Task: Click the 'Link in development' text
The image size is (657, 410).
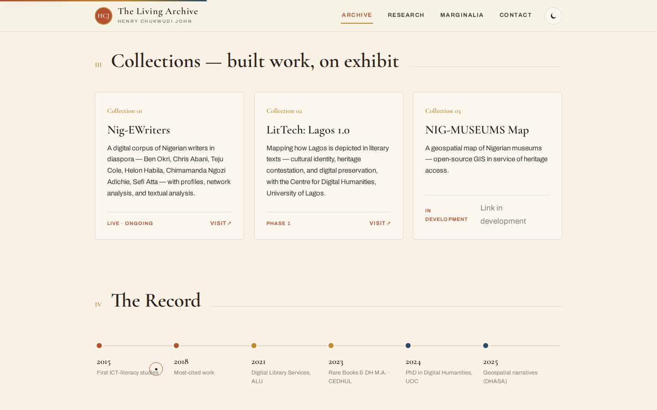Action: [503, 215]
